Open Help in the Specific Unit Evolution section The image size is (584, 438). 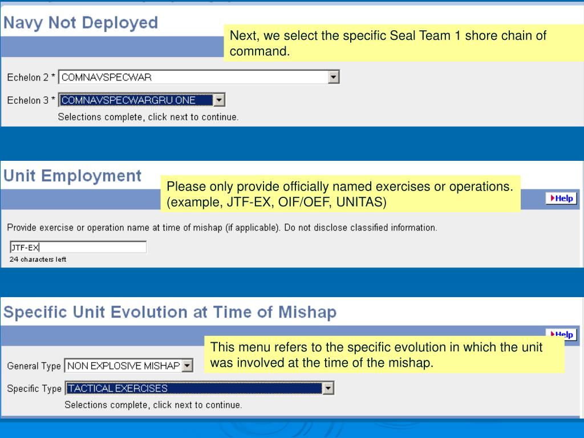point(561,334)
